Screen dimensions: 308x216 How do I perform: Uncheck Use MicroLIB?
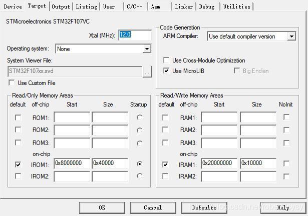coord(166,70)
